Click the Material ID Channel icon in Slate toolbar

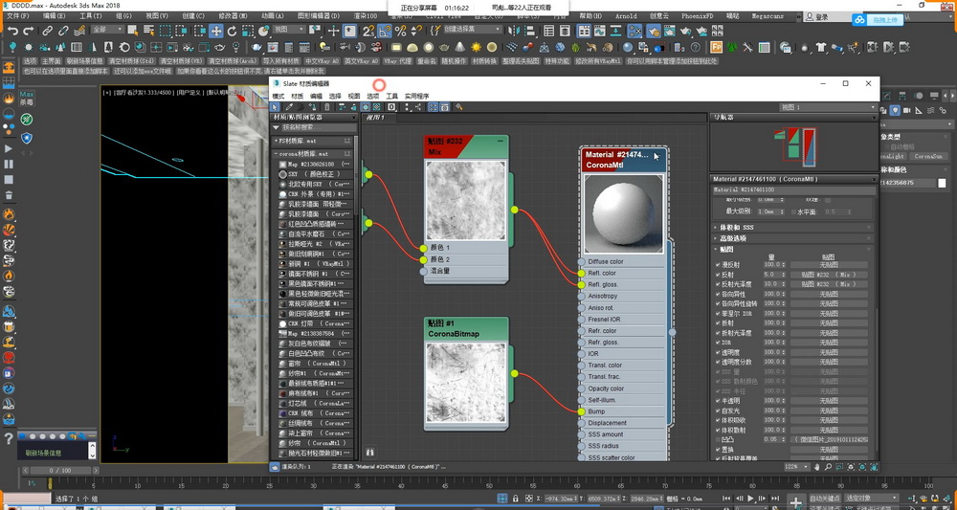tap(391, 107)
